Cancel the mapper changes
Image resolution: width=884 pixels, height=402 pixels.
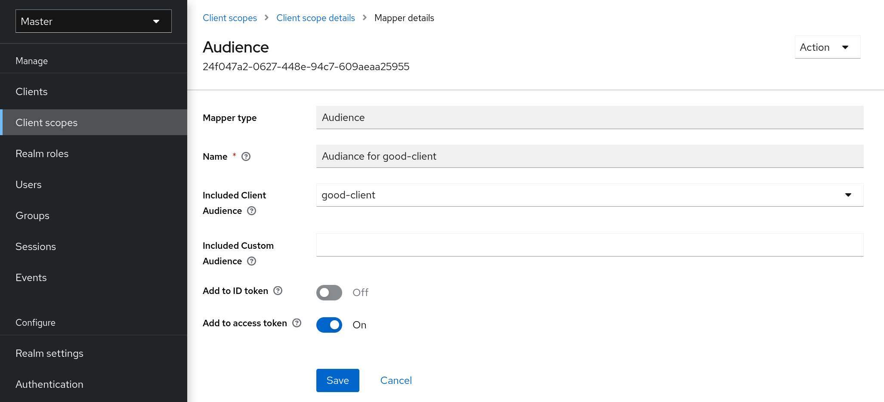(396, 380)
